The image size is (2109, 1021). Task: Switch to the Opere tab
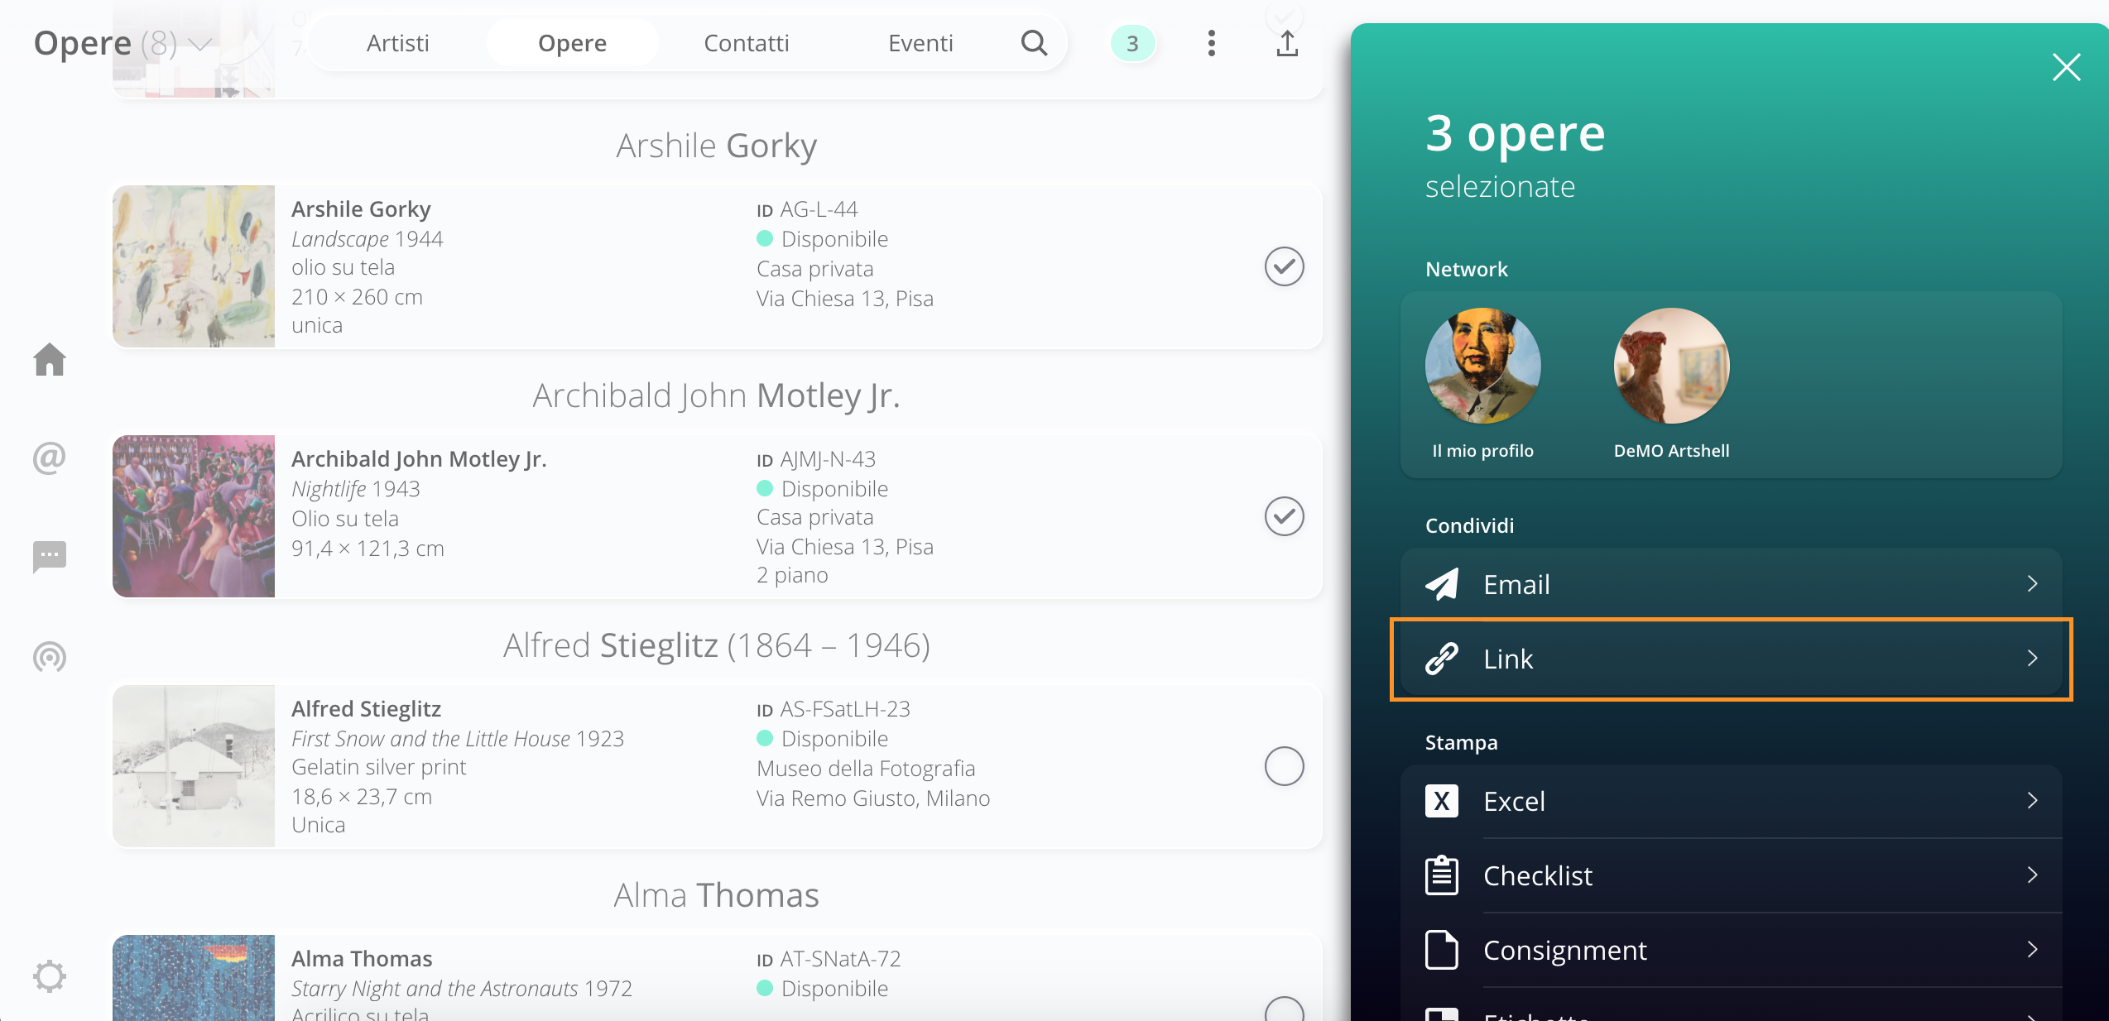click(573, 43)
